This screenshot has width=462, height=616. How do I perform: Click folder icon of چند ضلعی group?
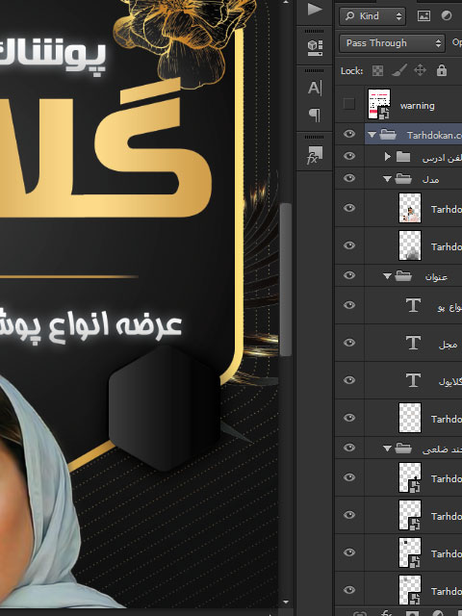pyautogui.click(x=403, y=449)
